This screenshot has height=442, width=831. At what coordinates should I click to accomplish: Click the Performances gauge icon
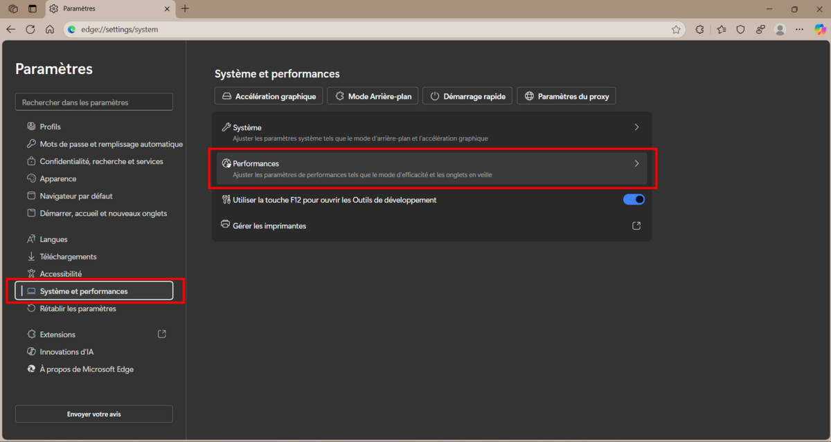(226, 163)
